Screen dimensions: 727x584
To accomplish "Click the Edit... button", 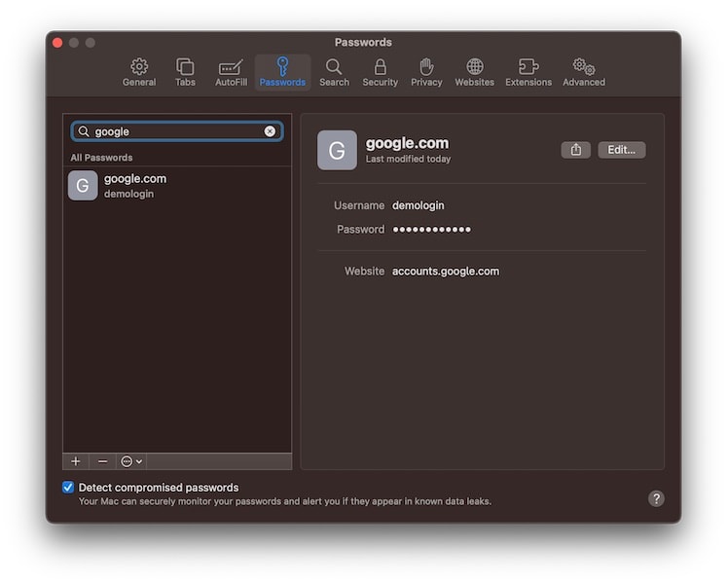I will tap(621, 150).
